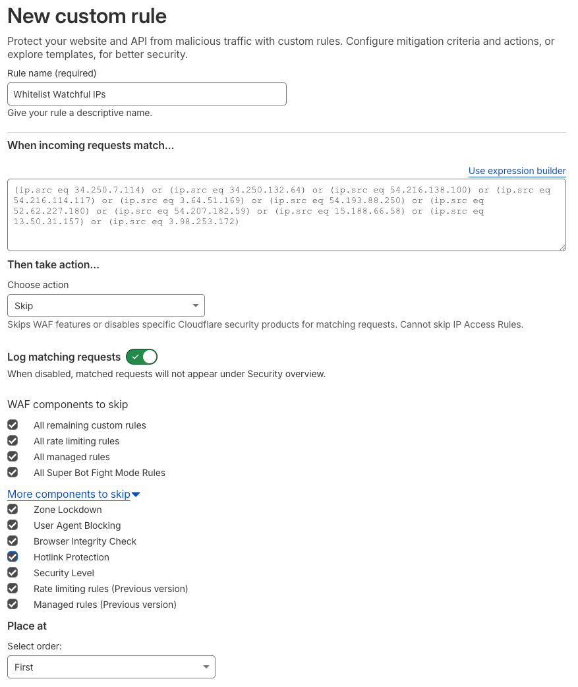Uncheck Rate limiting rules (Previous version)
This screenshot has width=578, height=687.
pos(13,588)
